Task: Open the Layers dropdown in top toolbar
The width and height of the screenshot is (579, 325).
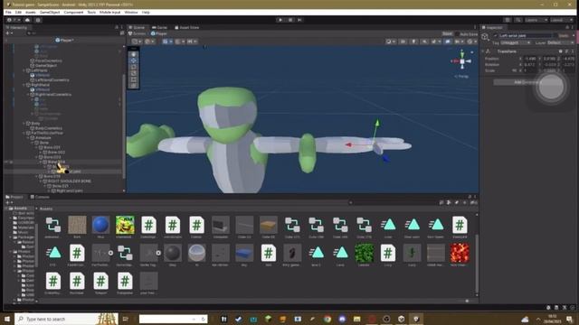Action: (536, 20)
